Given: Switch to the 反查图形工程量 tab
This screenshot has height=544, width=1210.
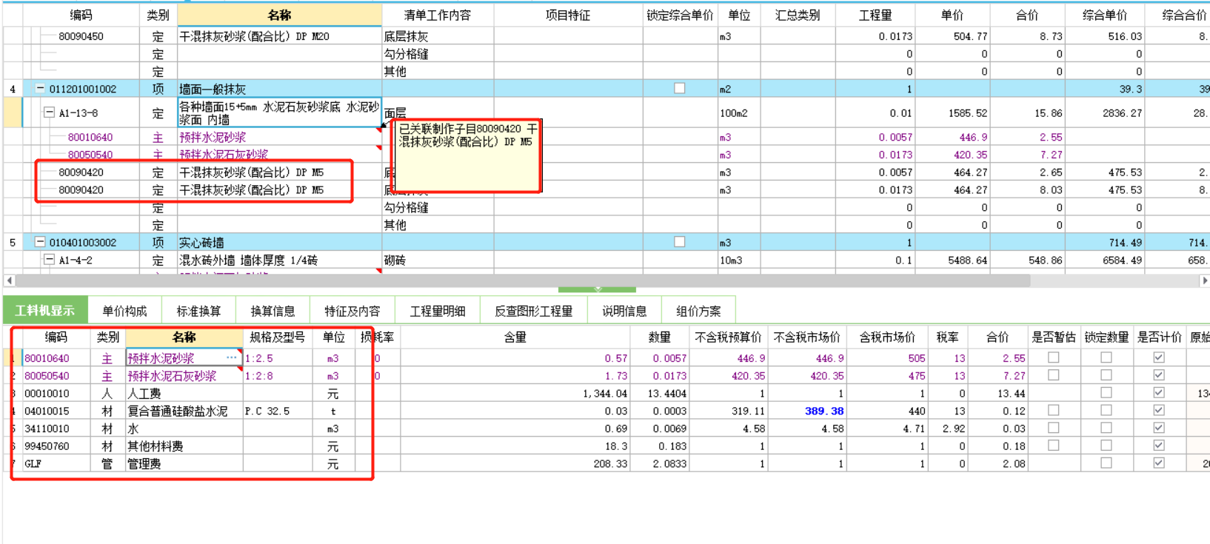Looking at the screenshot, I should [x=534, y=311].
